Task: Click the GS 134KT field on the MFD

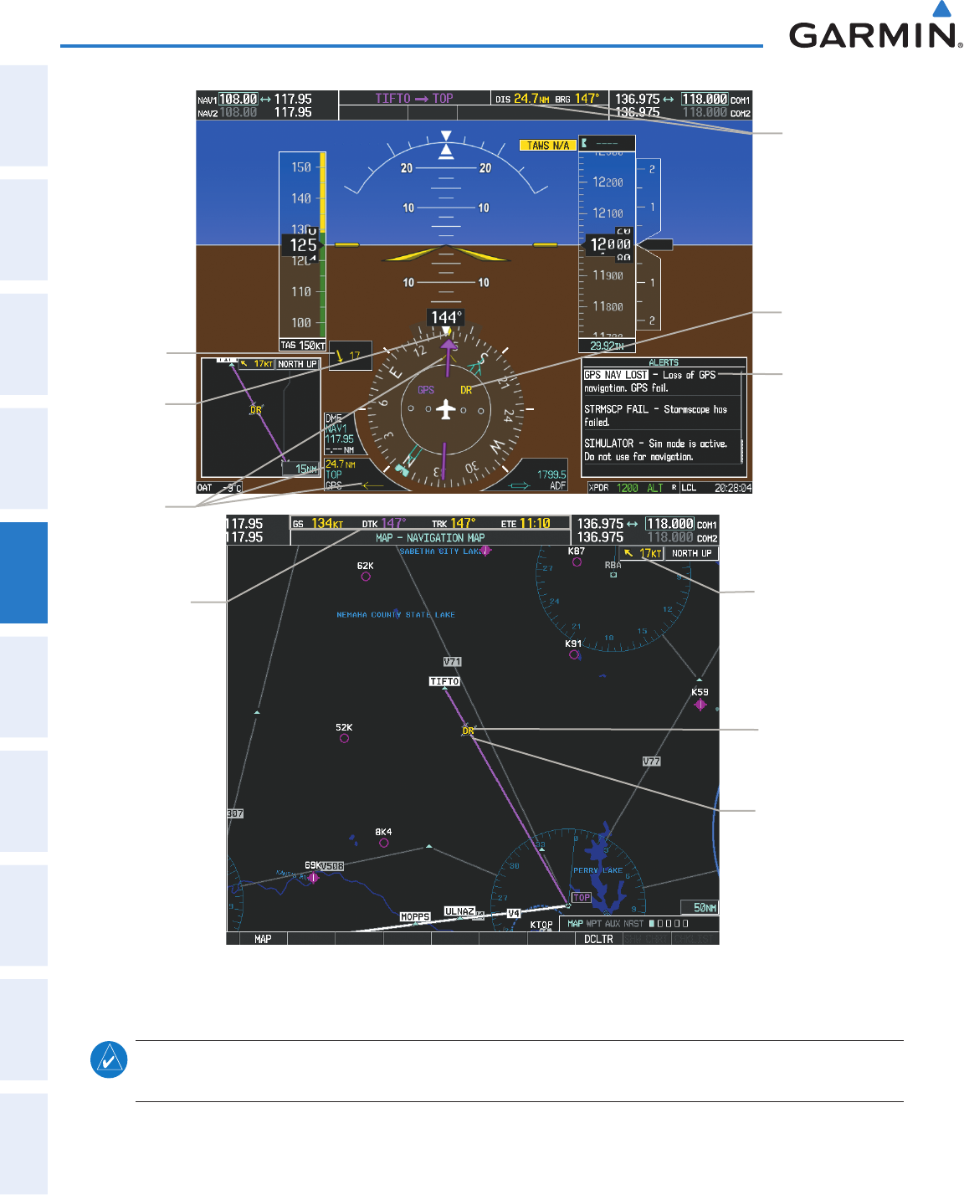Action: click(x=318, y=524)
